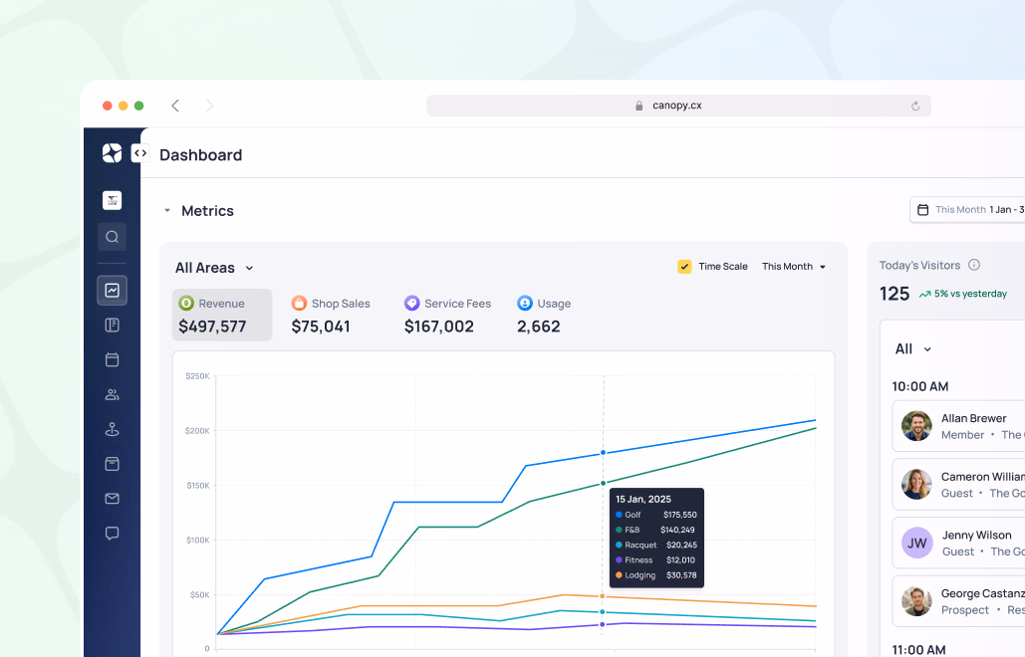The height and width of the screenshot is (657, 1025).
Task: Open the location pin sidebar icon
Action: [x=112, y=429]
